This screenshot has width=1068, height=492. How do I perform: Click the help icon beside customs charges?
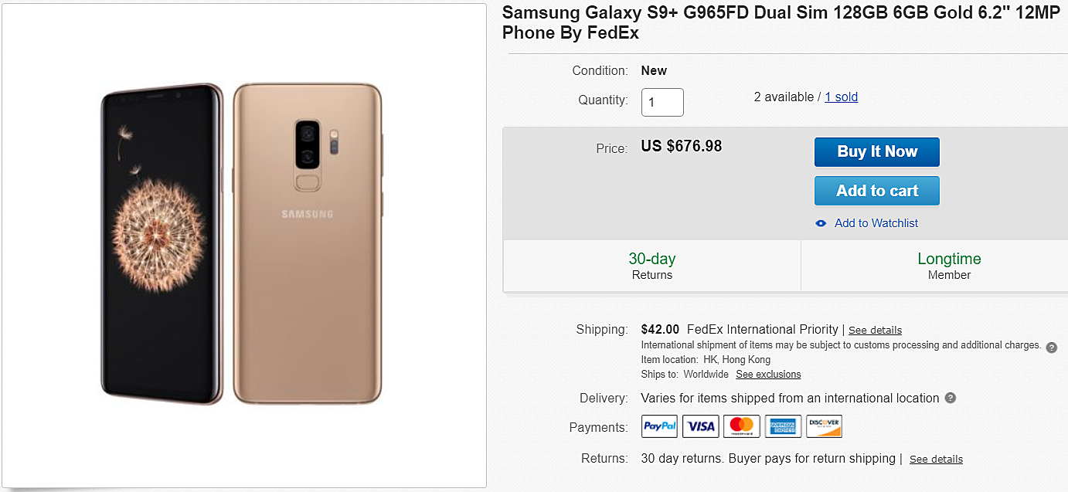[1051, 348]
